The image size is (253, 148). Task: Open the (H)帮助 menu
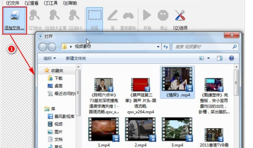click(70, 3)
